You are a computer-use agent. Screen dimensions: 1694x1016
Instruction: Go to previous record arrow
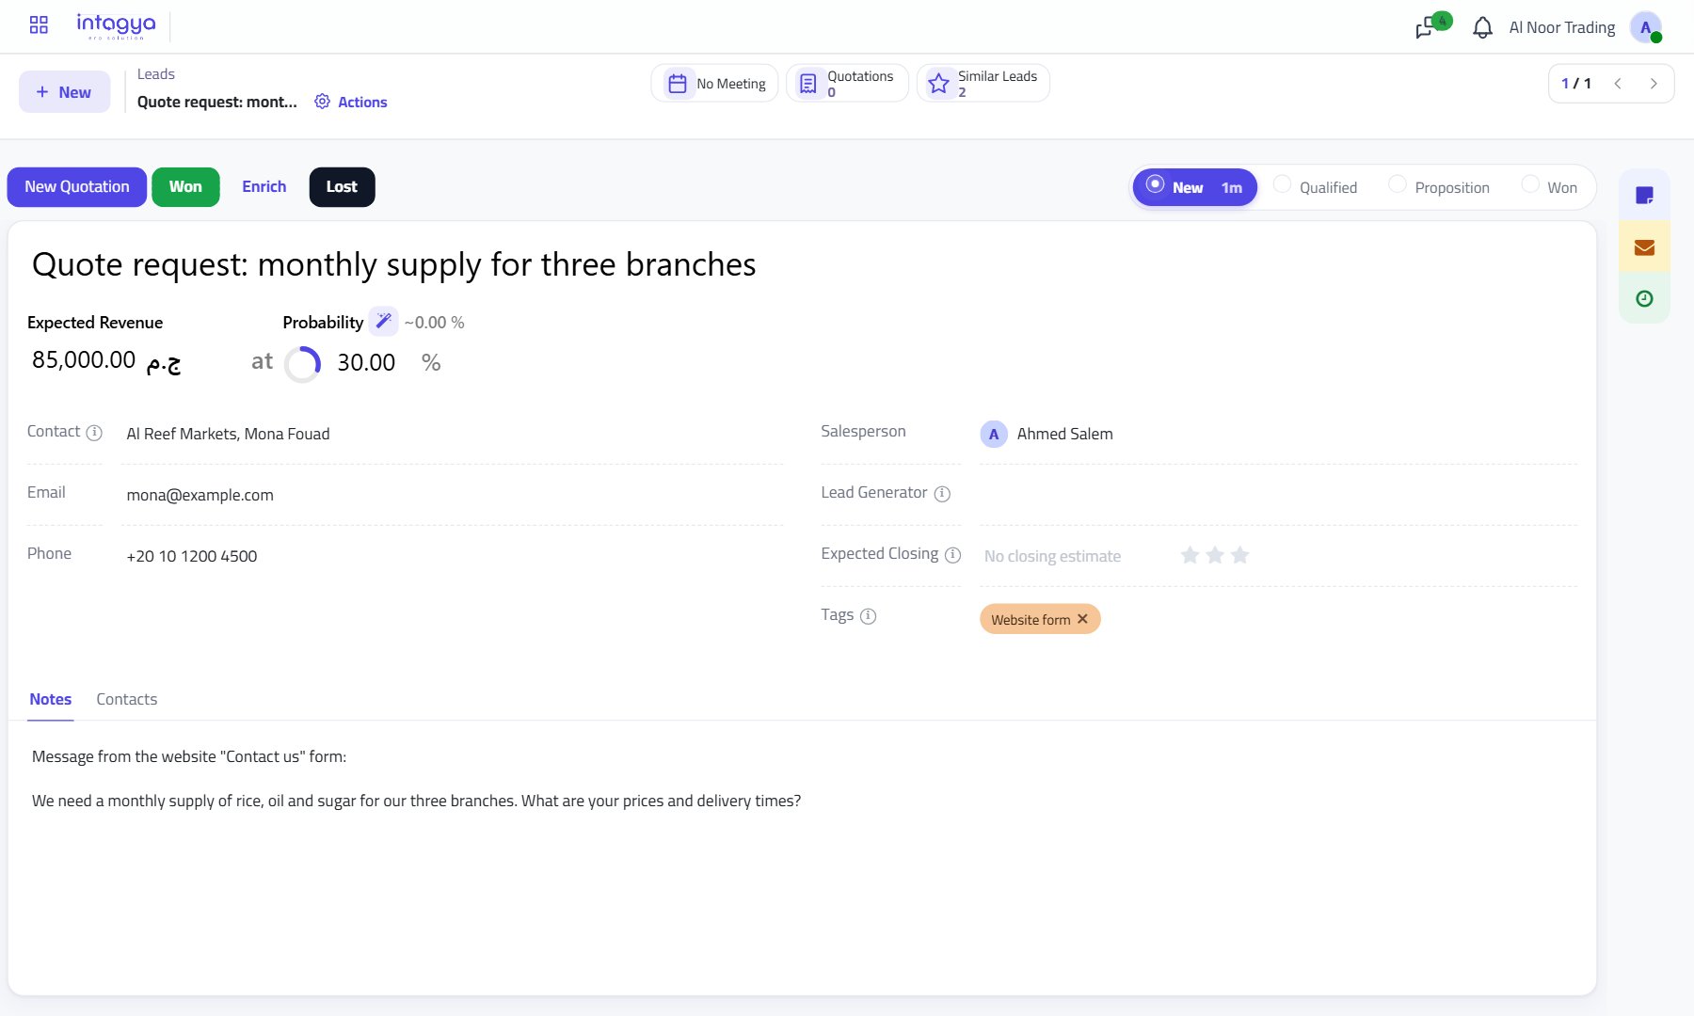coord(1618,84)
